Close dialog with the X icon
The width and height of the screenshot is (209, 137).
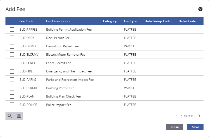200,9
